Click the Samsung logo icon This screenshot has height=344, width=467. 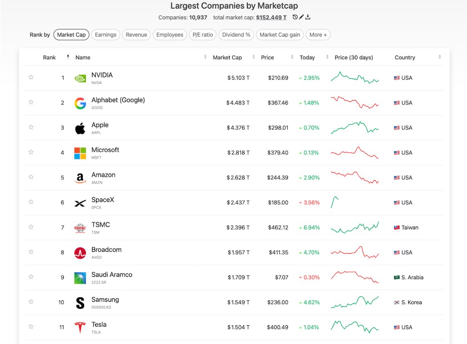80,303
